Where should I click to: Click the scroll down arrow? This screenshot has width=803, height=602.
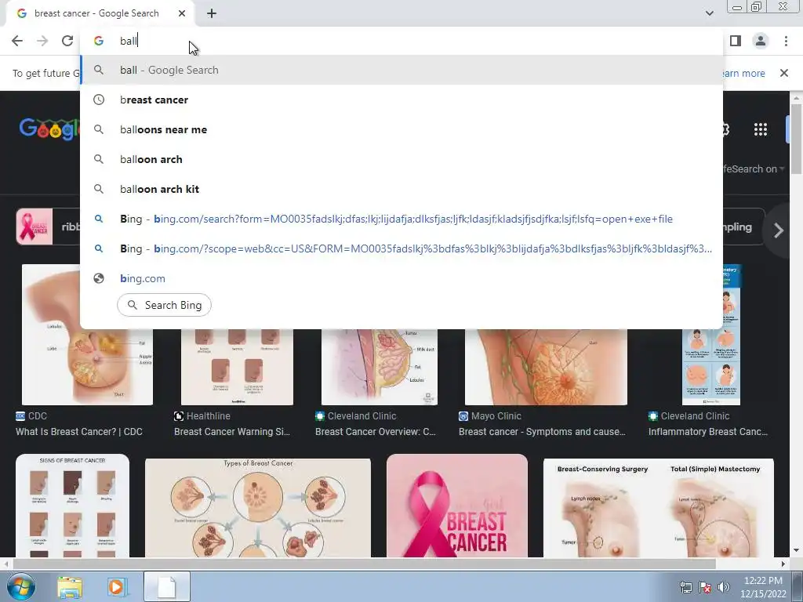(796, 550)
